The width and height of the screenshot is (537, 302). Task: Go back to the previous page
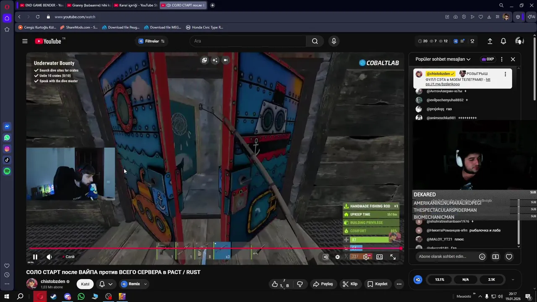[x=19, y=17]
